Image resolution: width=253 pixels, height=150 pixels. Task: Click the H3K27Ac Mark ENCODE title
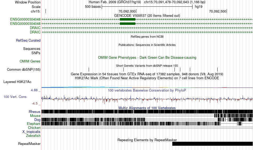point(147,78)
